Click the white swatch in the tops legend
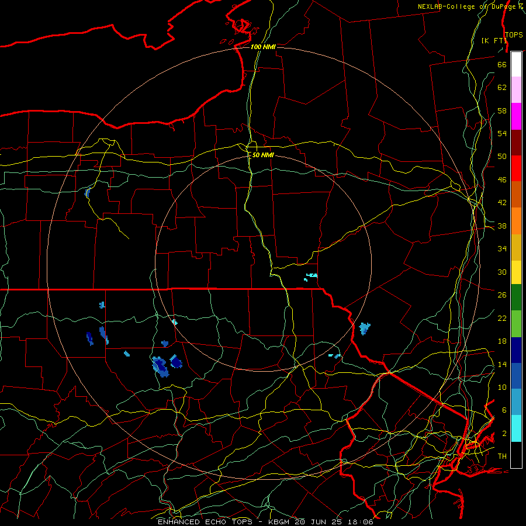 [516, 64]
